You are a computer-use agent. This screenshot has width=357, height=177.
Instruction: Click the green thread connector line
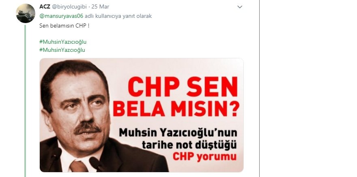point(25,101)
